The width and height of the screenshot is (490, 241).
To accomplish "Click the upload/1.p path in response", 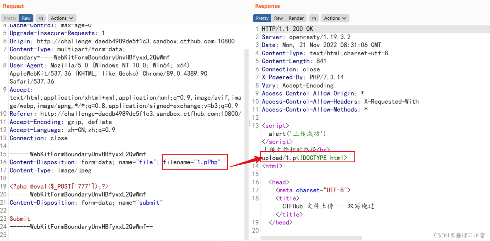I will 279,158.
